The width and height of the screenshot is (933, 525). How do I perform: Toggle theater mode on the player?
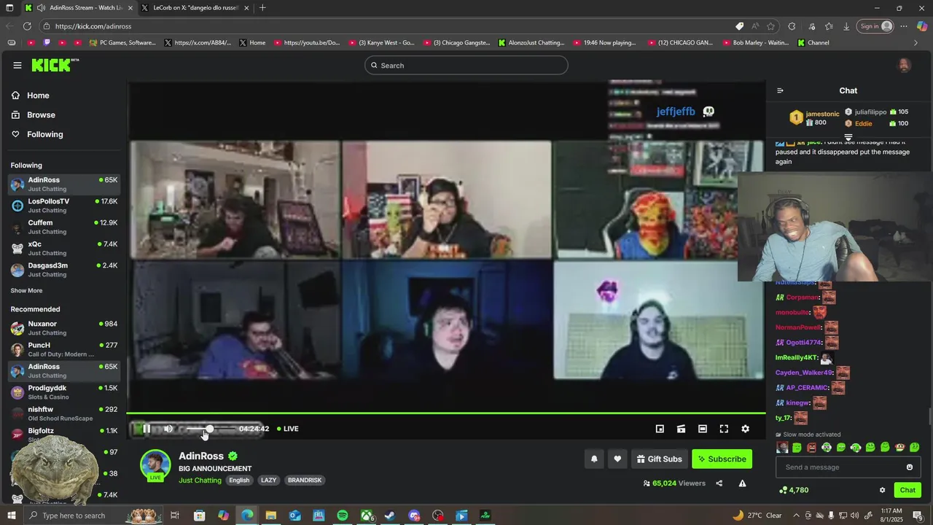[702, 429]
